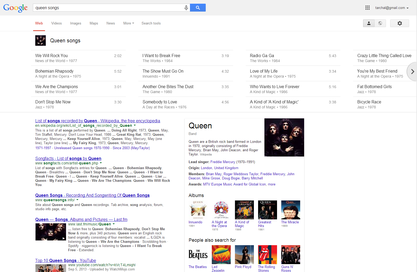Select Bicycle Race song
The image size is (417, 272).
pos(385,104)
